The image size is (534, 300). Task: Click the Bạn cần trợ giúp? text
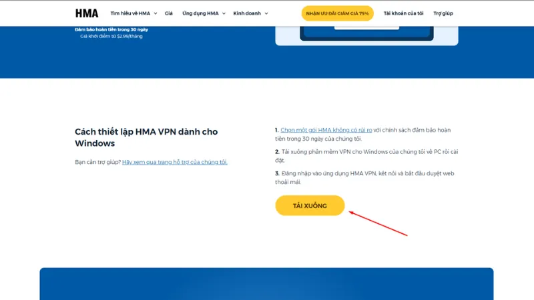(x=97, y=162)
